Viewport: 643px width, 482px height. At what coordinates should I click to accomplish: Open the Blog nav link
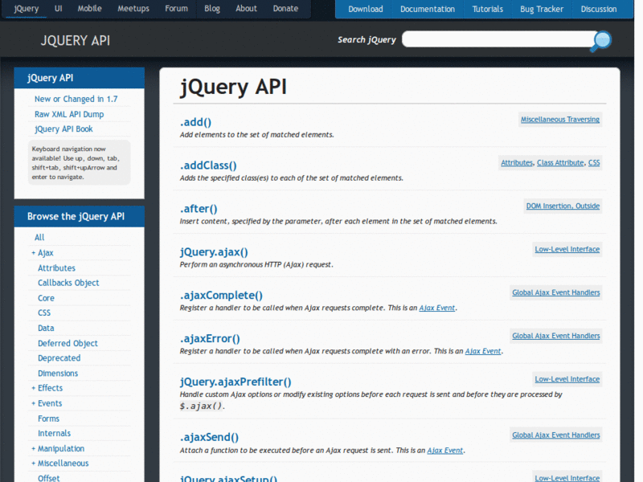point(212,9)
